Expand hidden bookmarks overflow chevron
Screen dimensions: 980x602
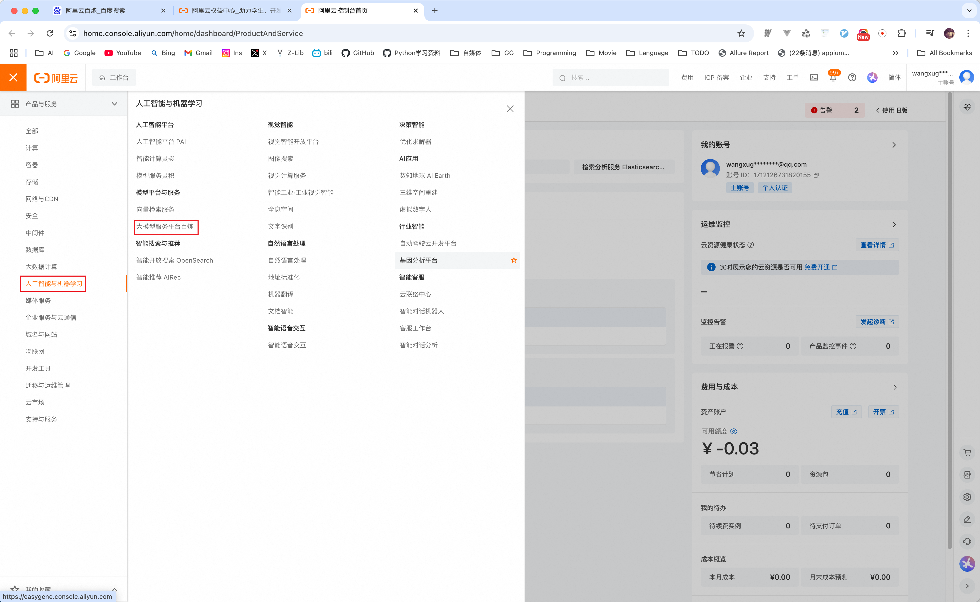coord(895,53)
